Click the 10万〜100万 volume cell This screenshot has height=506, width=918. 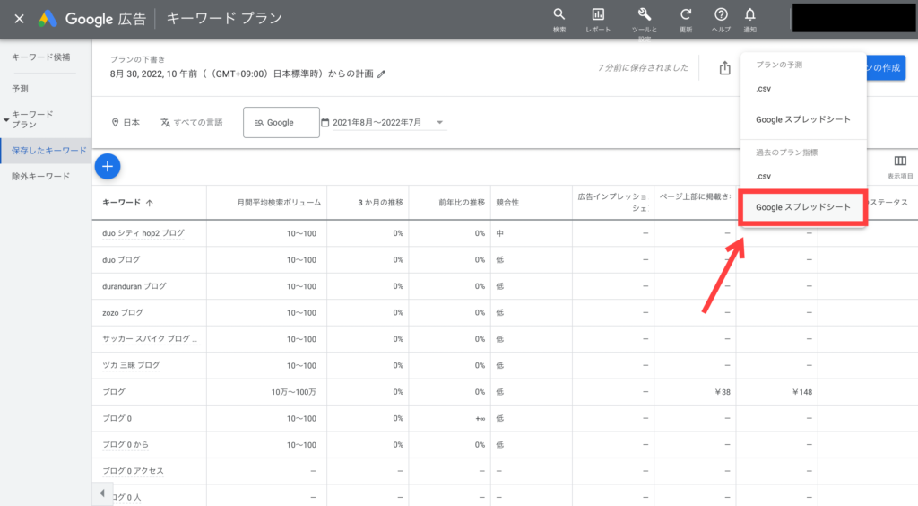(293, 392)
